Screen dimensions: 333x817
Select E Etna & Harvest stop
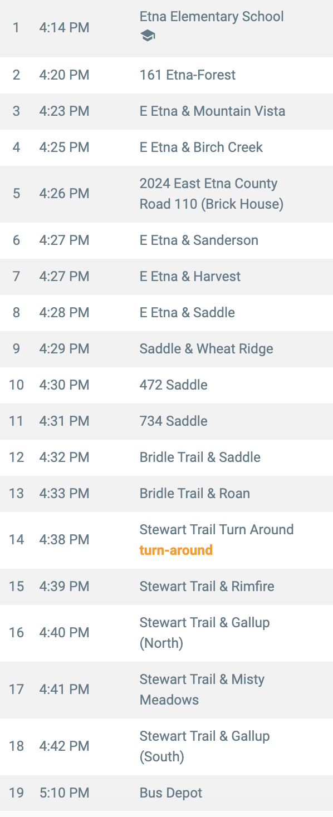pos(166,277)
